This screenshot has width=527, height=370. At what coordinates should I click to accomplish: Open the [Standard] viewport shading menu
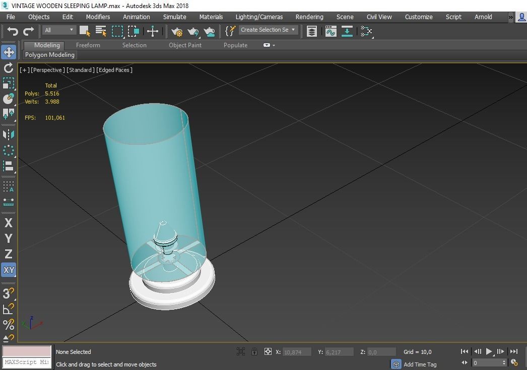point(80,70)
